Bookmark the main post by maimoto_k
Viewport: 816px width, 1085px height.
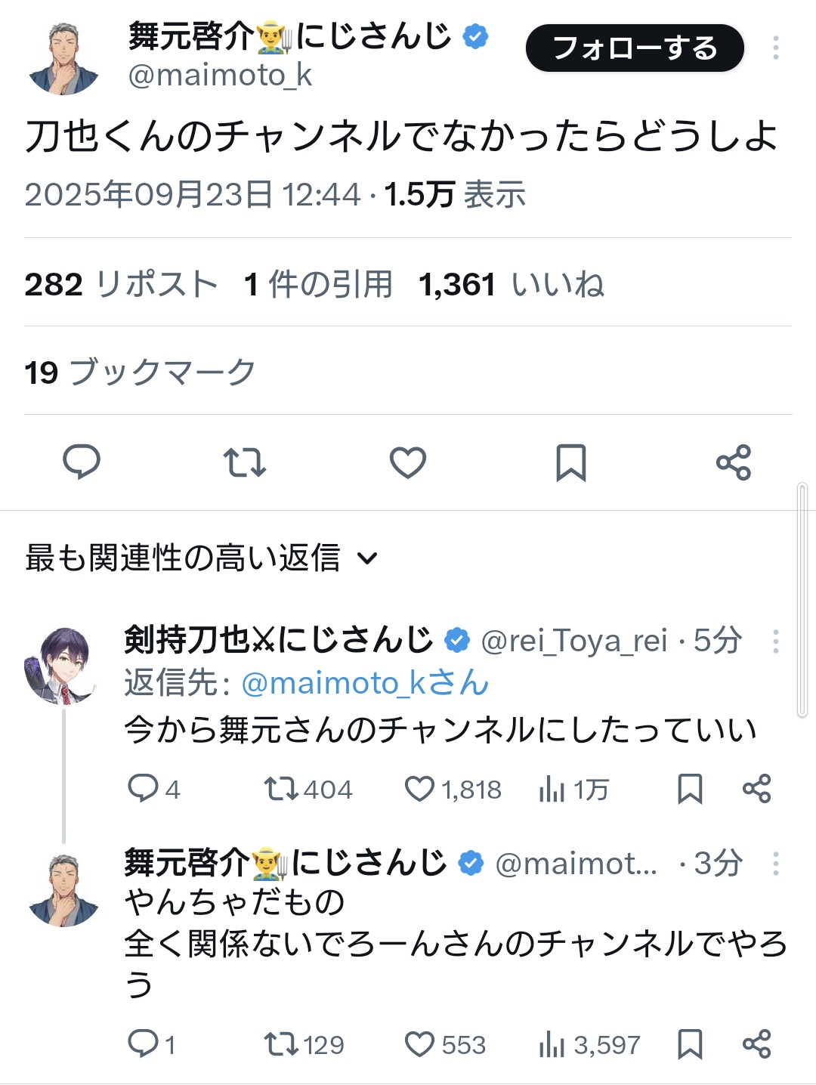(570, 462)
